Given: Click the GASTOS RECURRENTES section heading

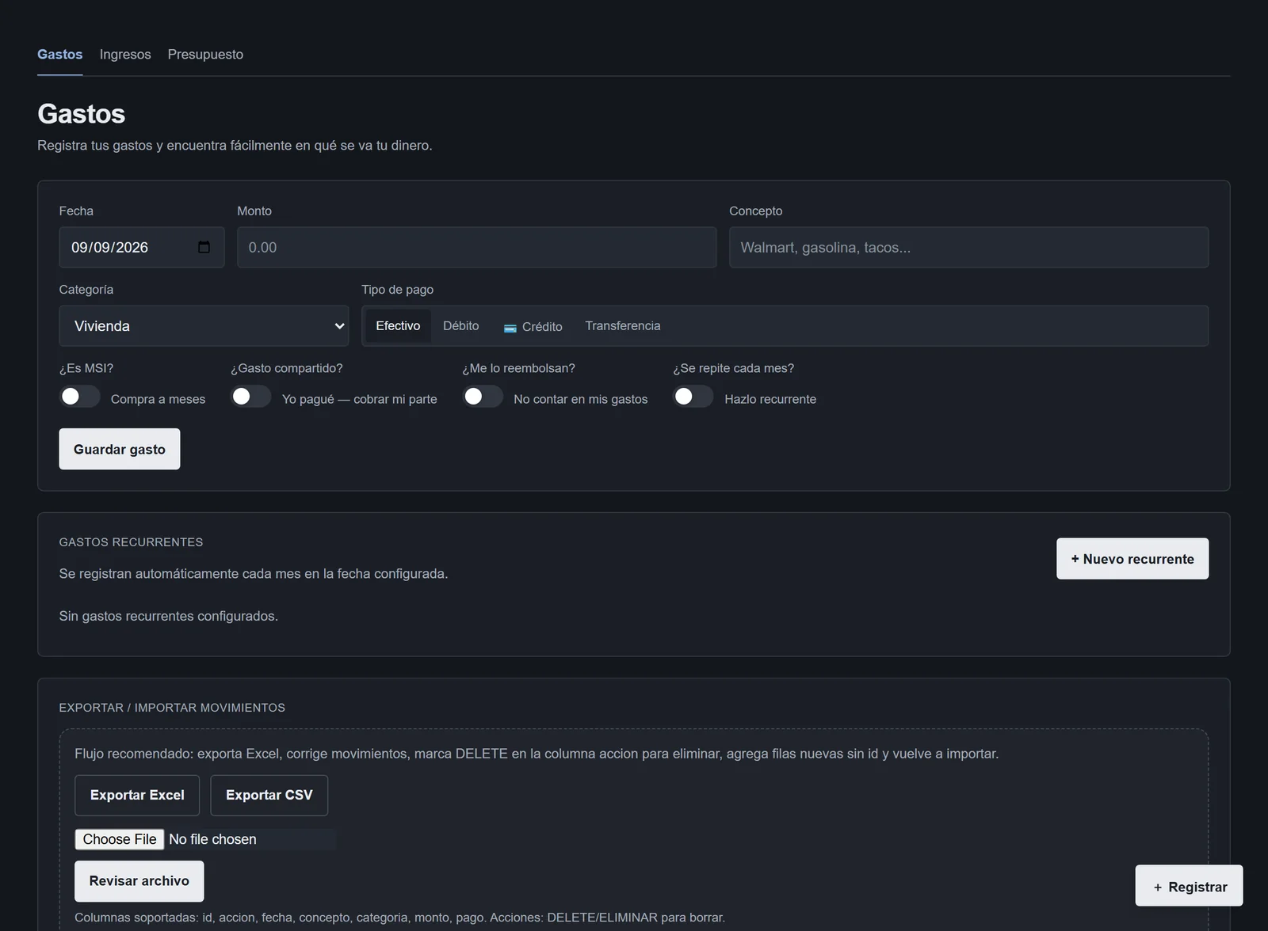Looking at the screenshot, I should 131,542.
